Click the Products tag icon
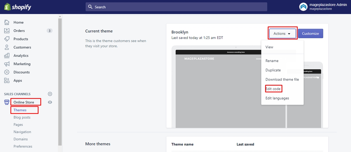The image size is (351, 152). pyautogui.click(x=7, y=39)
